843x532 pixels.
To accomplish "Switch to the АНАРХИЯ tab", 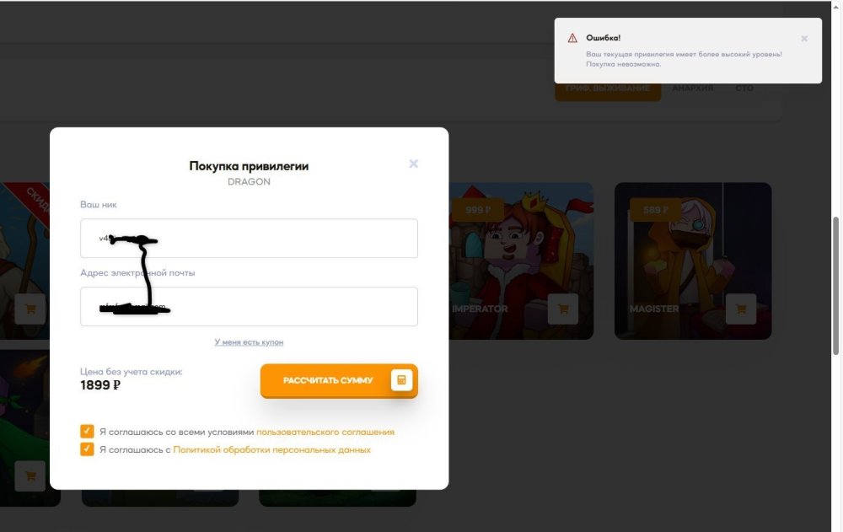I will (x=692, y=89).
